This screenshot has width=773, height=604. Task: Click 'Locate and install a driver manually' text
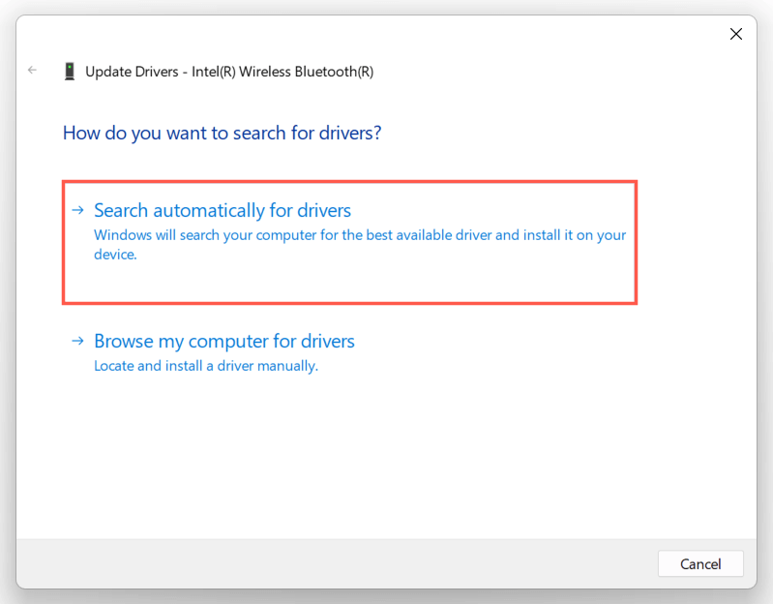coord(205,366)
